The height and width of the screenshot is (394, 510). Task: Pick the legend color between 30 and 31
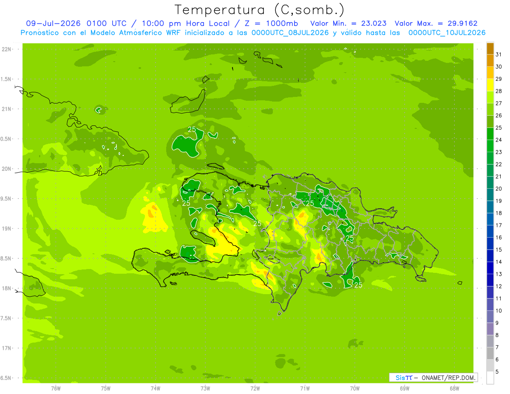tap(490, 60)
